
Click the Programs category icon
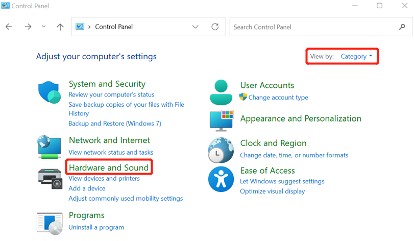(x=50, y=222)
